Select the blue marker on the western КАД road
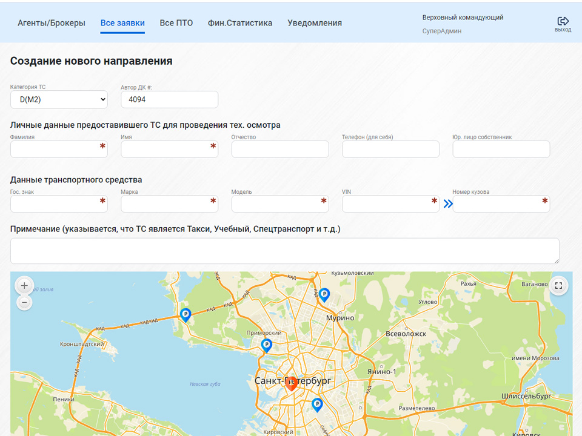This screenshot has width=582, height=436. (186, 314)
